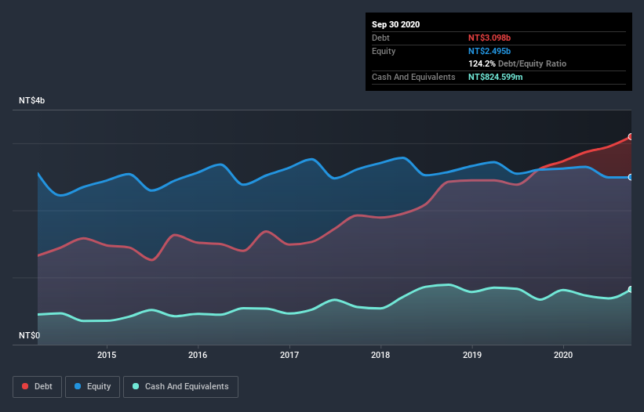This screenshot has height=412, width=644.
Task: Click the NT$824.599m cash value
Action: 496,77
